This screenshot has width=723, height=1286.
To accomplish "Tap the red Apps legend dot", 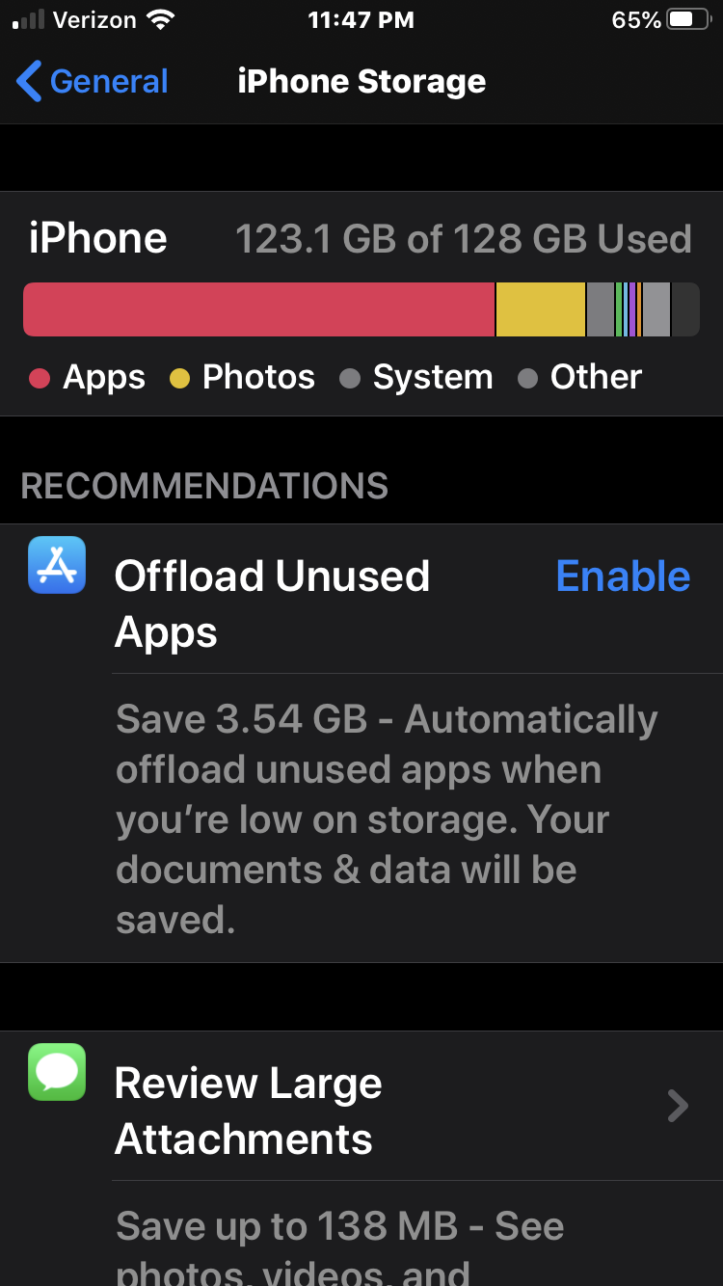I will (x=40, y=379).
